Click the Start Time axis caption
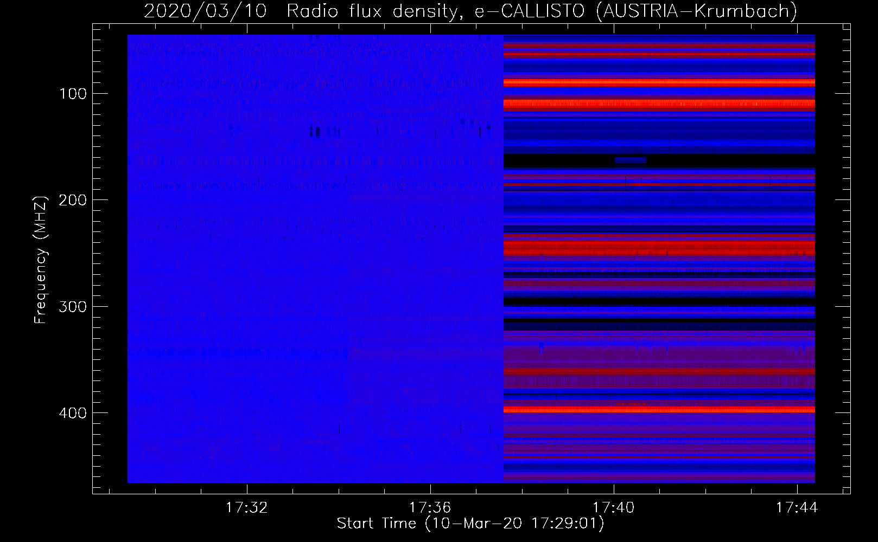This screenshot has width=878, height=542. pyautogui.click(x=470, y=524)
